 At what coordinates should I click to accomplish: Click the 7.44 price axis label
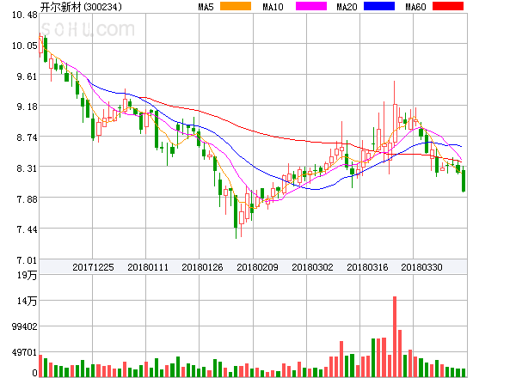[27, 229]
